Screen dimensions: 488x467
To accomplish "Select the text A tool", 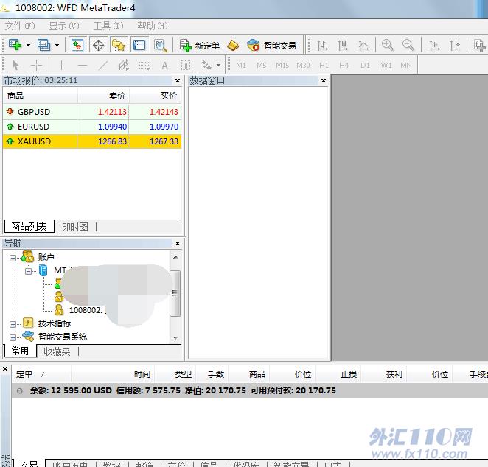I will [164, 66].
